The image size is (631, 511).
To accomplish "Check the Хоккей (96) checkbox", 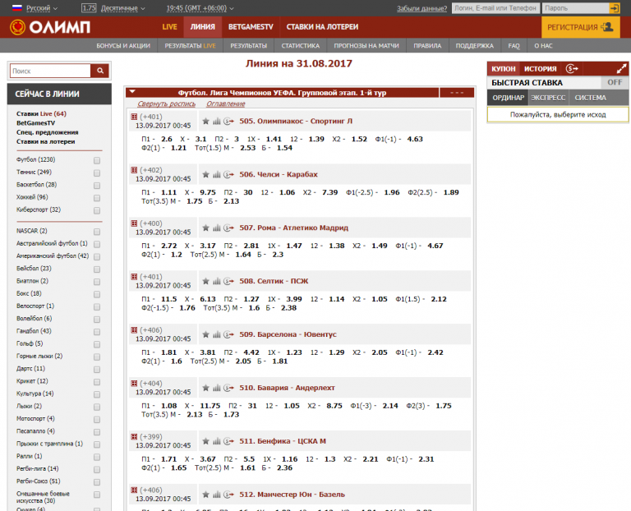I will [97, 198].
